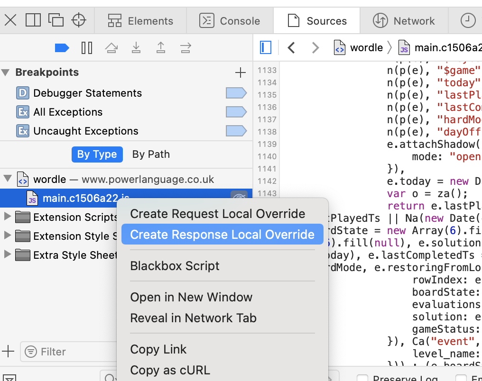482x381 pixels.
Task: Collapse the Breakpoints section
Action: 6,73
